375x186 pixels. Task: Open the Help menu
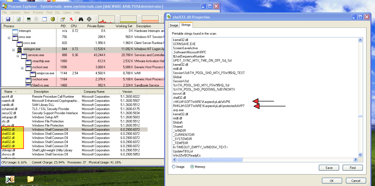(77, 12)
